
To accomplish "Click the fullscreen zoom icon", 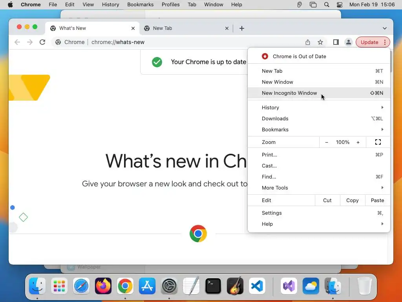I will [x=378, y=142].
